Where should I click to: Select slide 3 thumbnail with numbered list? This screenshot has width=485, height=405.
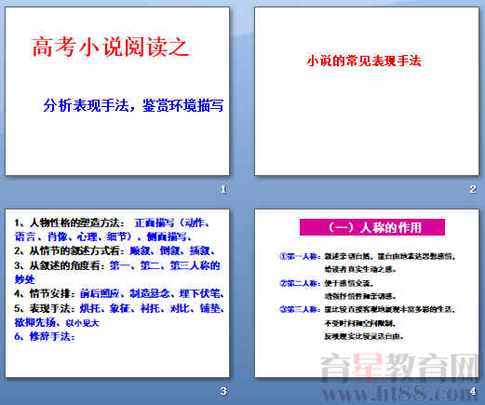[x=117, y=293]
